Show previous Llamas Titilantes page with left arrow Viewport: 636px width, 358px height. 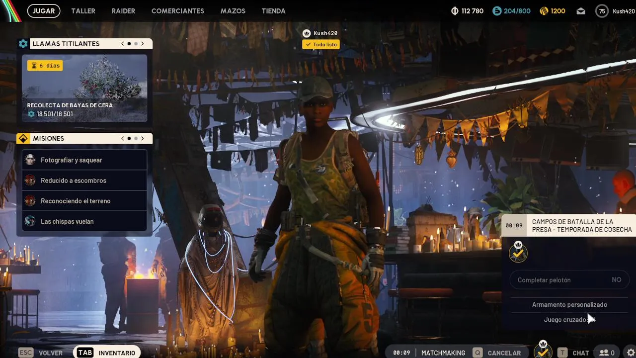[123, 44]
